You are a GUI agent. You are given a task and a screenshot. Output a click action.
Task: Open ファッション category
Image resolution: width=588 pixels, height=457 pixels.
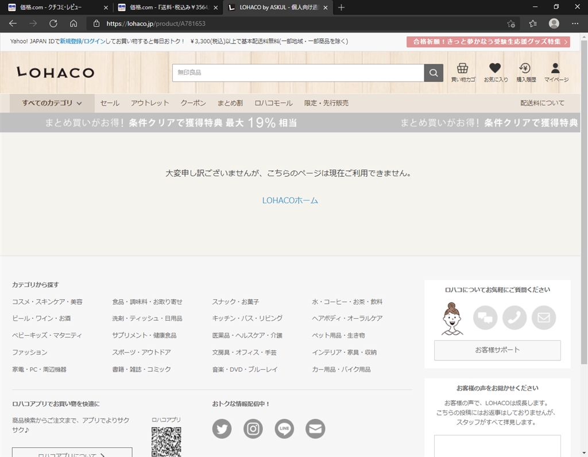[x=30, y=353]
